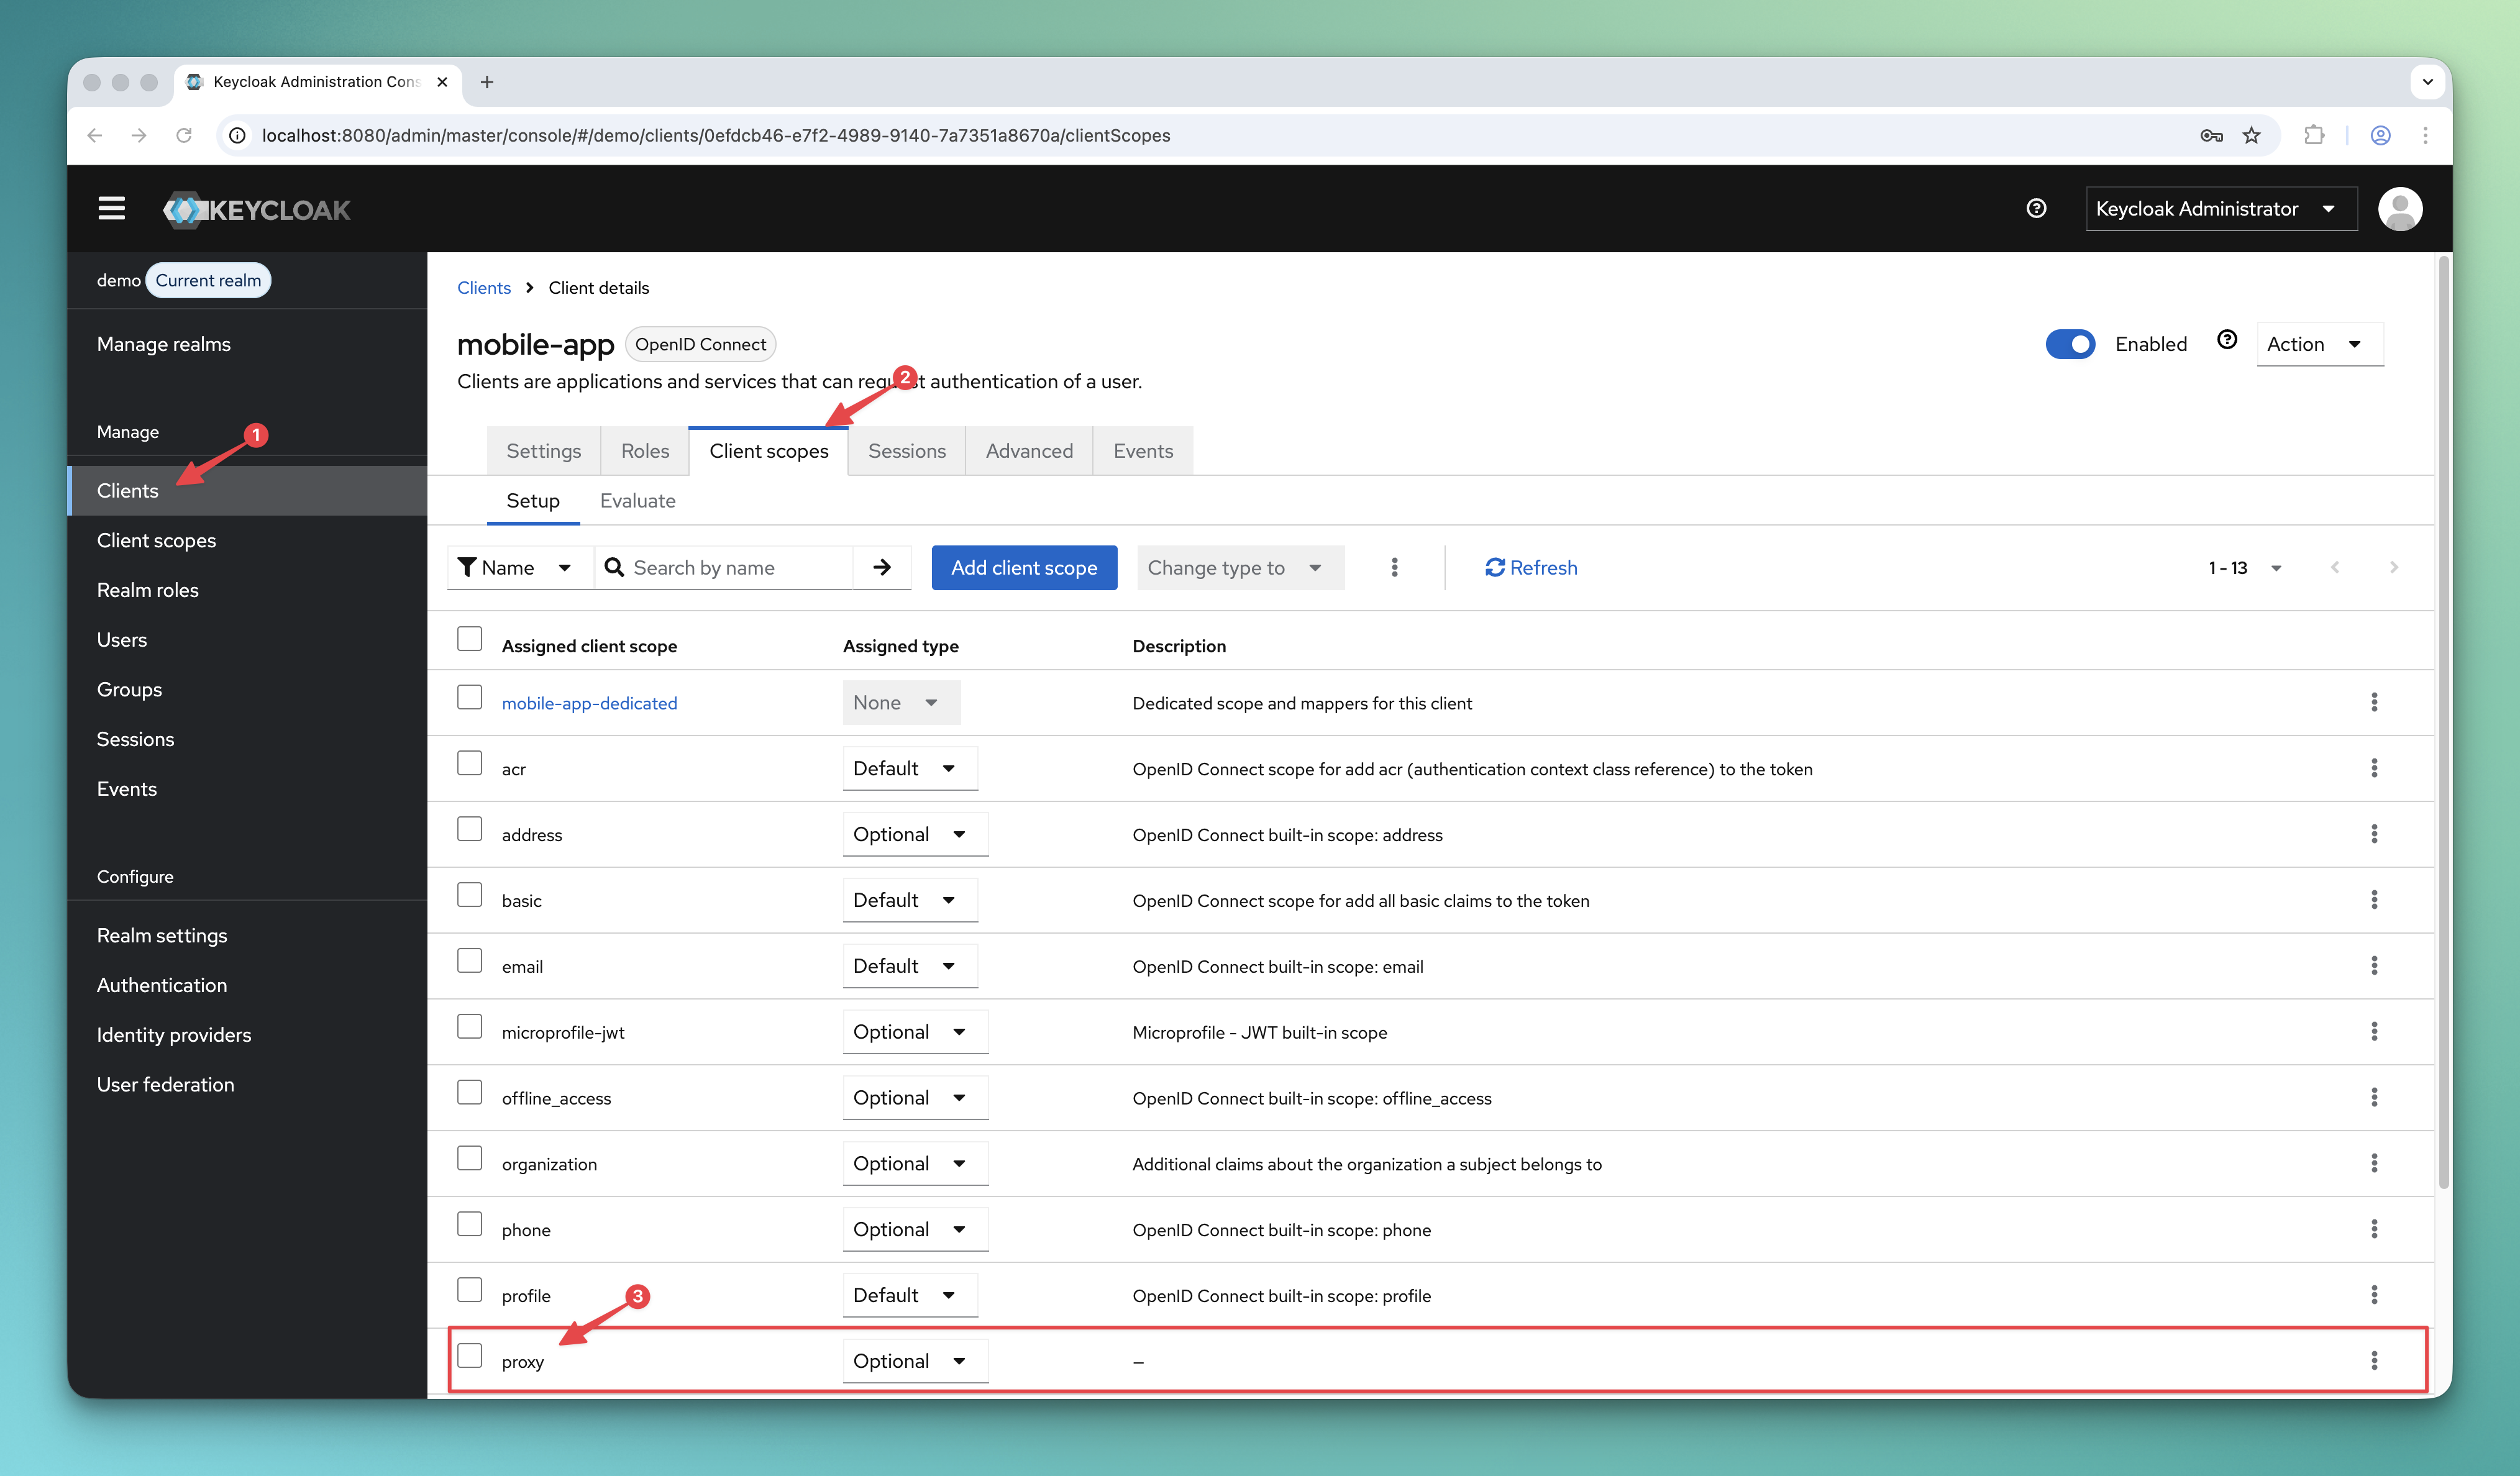Submit the search arrow button
2520x1476 pixels.
pyautogui.click(x=882, y=567)
